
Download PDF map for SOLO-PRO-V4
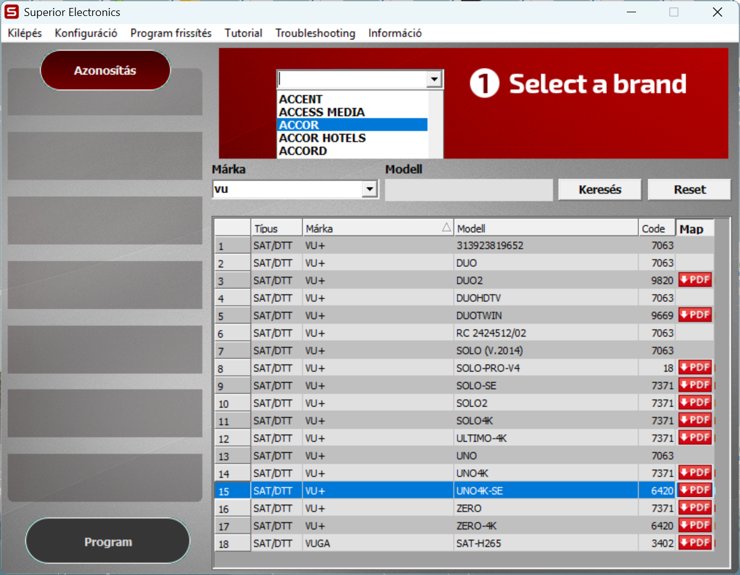point(695,368)
